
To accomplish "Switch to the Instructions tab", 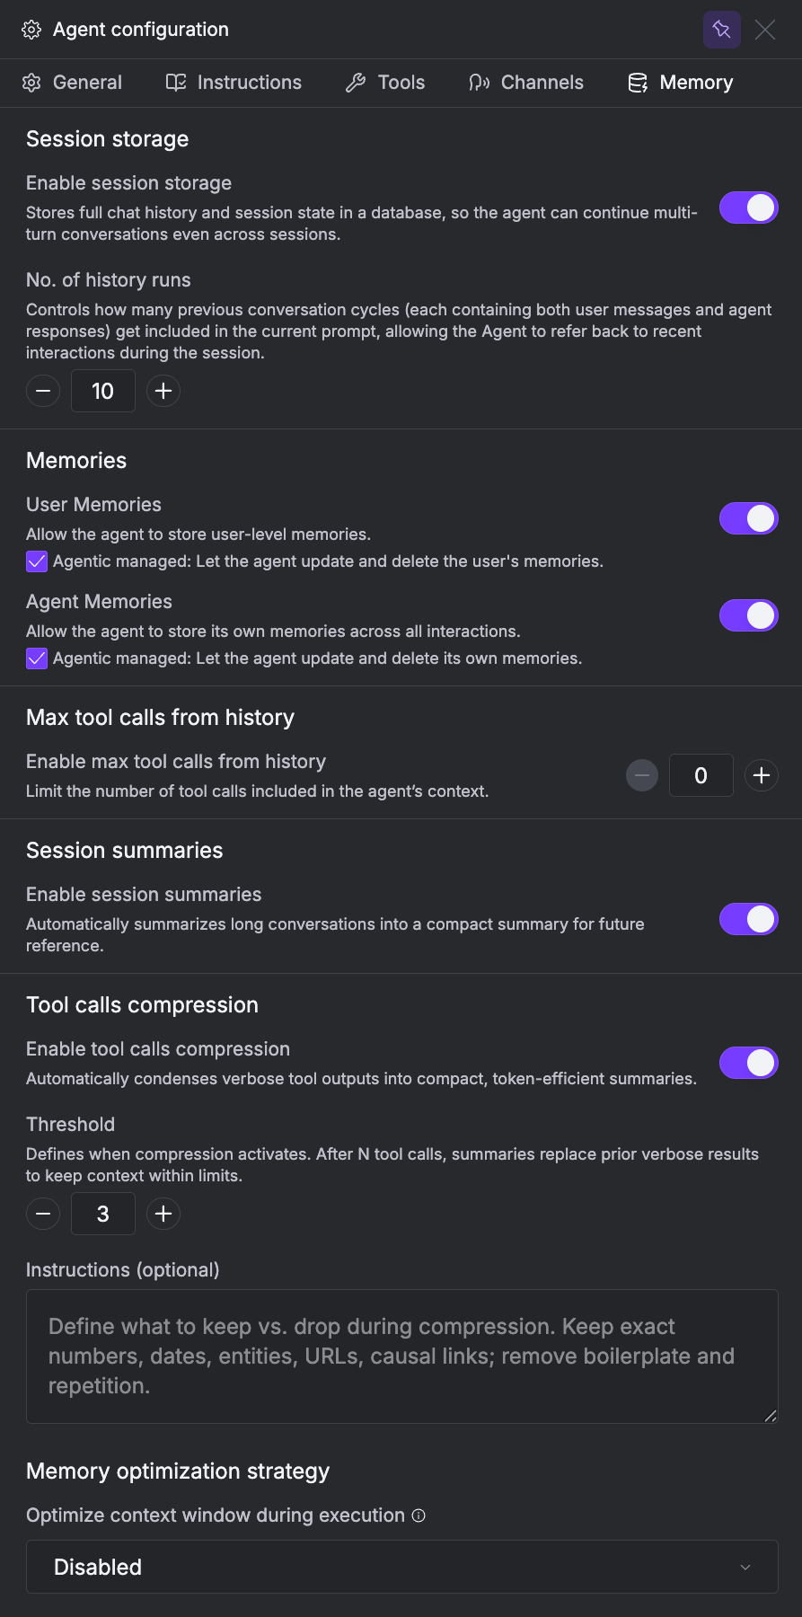I will click(x=234, y=83).
